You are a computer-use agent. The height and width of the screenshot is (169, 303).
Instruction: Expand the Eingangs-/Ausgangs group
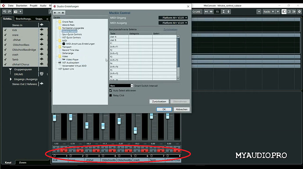pos(11,79)
